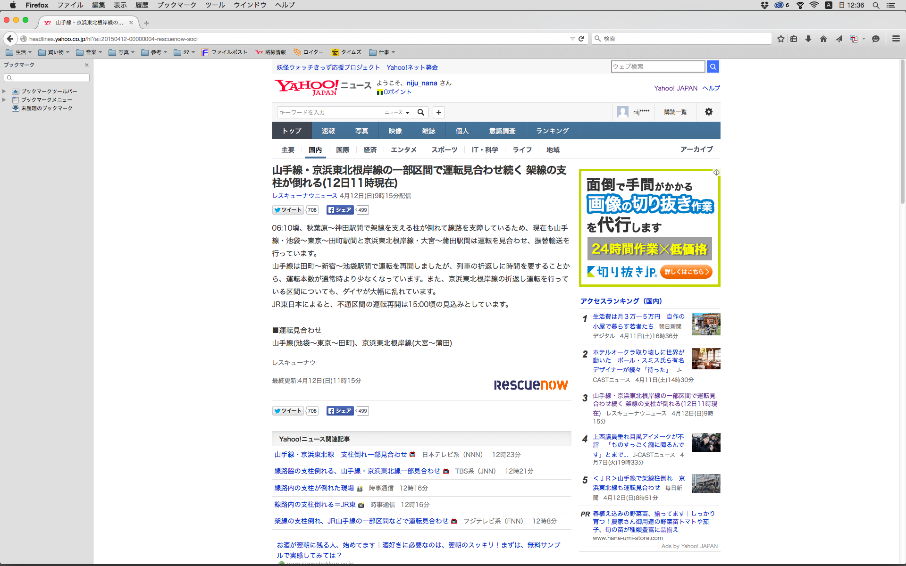This screenshot has height=566, width=906.
Task: Open the downloads arrow icon
Action: [808, 39]
